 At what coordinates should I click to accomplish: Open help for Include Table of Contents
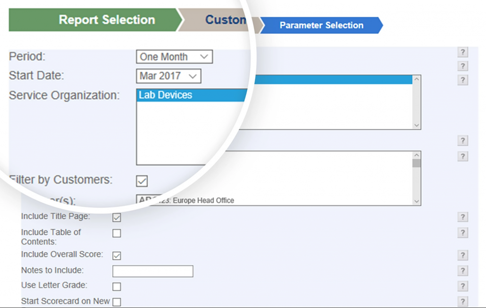(x=463, y=233)
